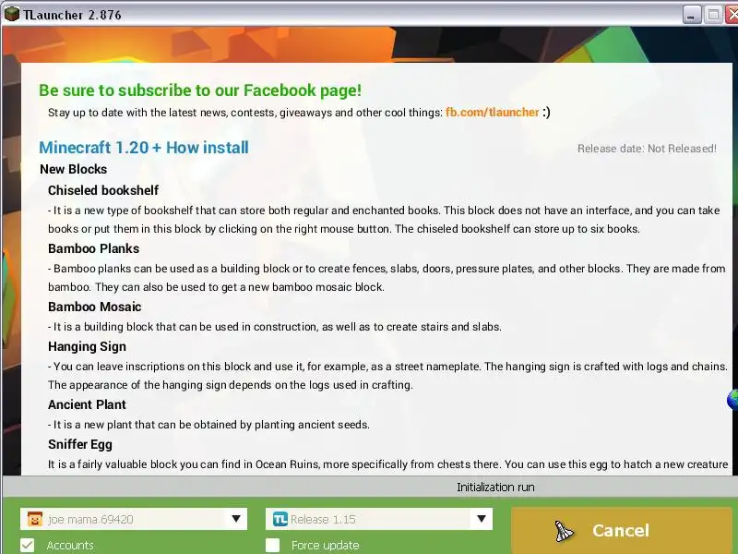Open the Minecraft 1.20 + How install article
Viewport: 738px width, 554px height.
click(144, 148)
